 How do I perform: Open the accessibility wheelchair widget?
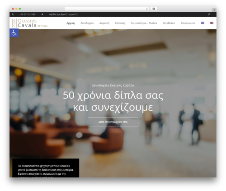(x=14, y=33)
